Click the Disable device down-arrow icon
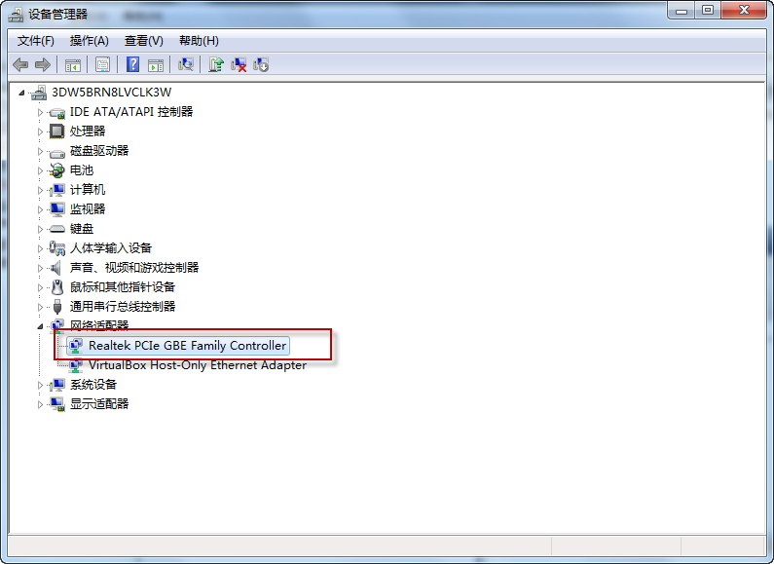The width and height of the screenshot is (774, 564). 261,64
